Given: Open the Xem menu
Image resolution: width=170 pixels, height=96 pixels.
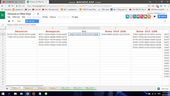Looking at the screenshot, I should click(x=23, y=17).
